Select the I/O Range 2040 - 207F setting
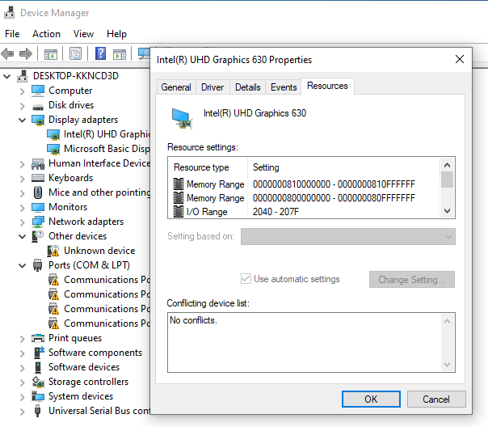This screenshot has height=427, width=488. [x=276, y=212]
